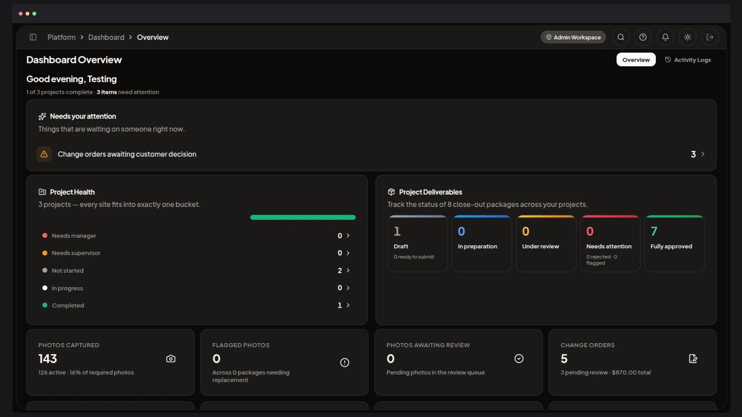
Task: Click the Project Health folder icon
Action: tap(42, 192)
